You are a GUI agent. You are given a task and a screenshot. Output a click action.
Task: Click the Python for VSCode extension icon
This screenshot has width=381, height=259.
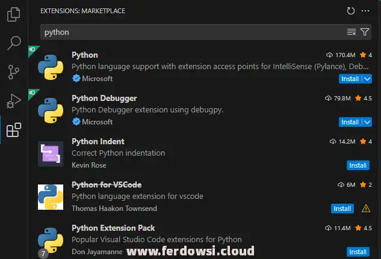click(x=51, y=197)
